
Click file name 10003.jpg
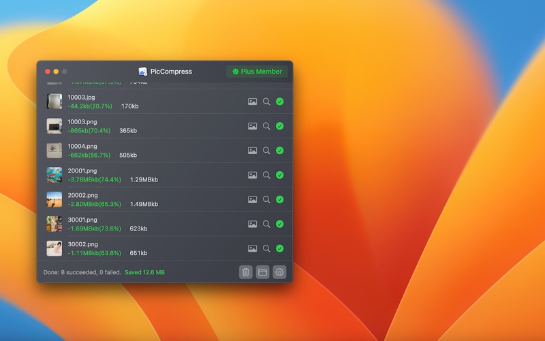click(81, 98)
